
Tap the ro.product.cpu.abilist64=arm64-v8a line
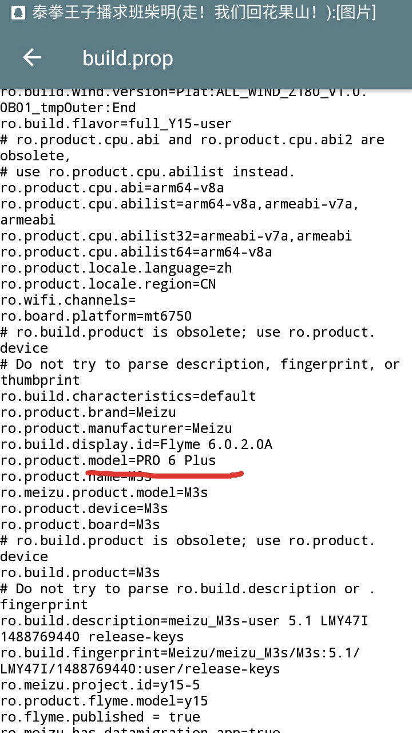point(136,252)
